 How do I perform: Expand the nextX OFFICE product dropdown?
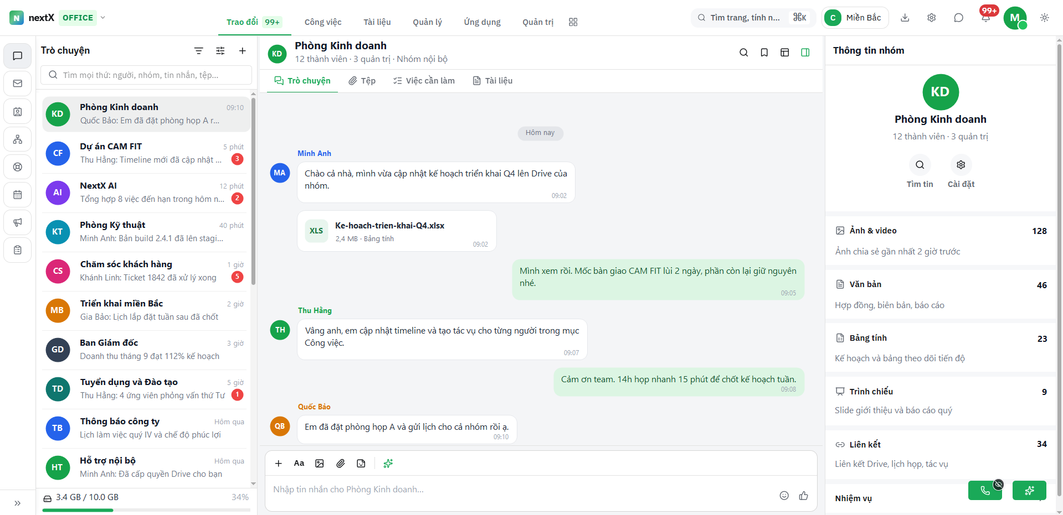[102, 18]
